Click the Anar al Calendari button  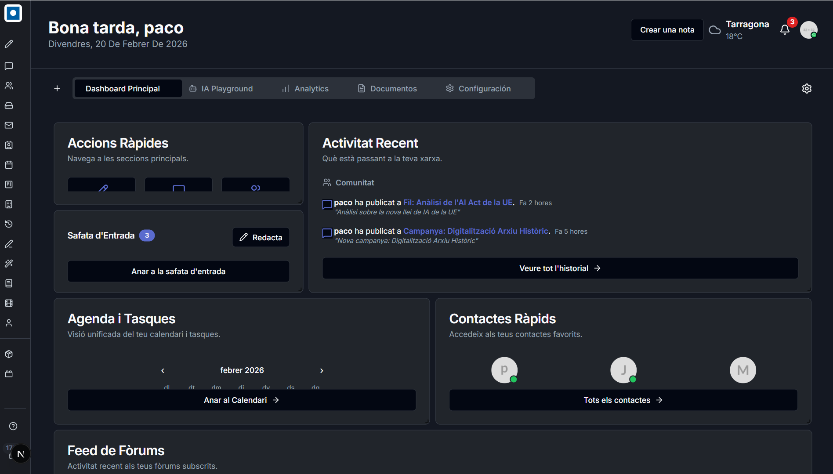tap(242, 400)
